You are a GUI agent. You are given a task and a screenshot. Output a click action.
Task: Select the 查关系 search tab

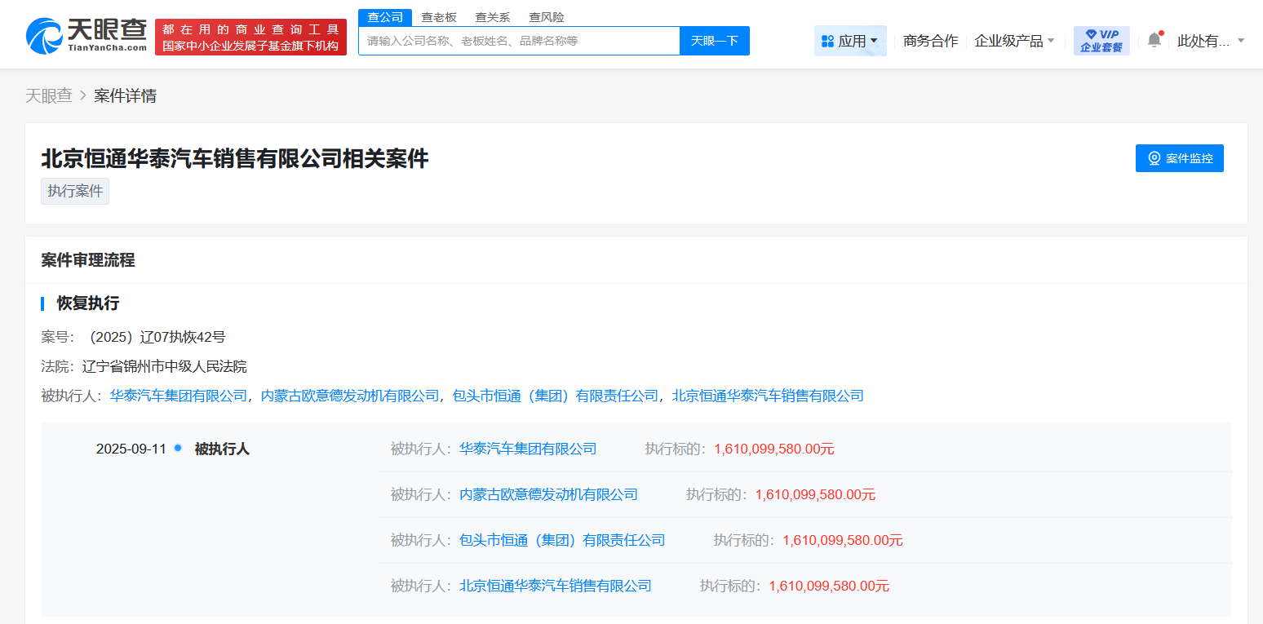(x=493, y=17)
